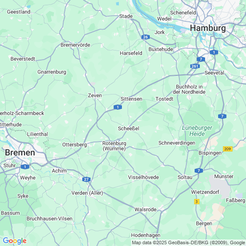246x246 pixels.
Task: Select the Bremen city label
Action: click(20, 152)
